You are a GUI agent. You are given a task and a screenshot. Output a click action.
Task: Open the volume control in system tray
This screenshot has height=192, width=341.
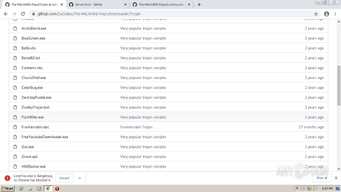pyautogui.click(x=303, y=189)
